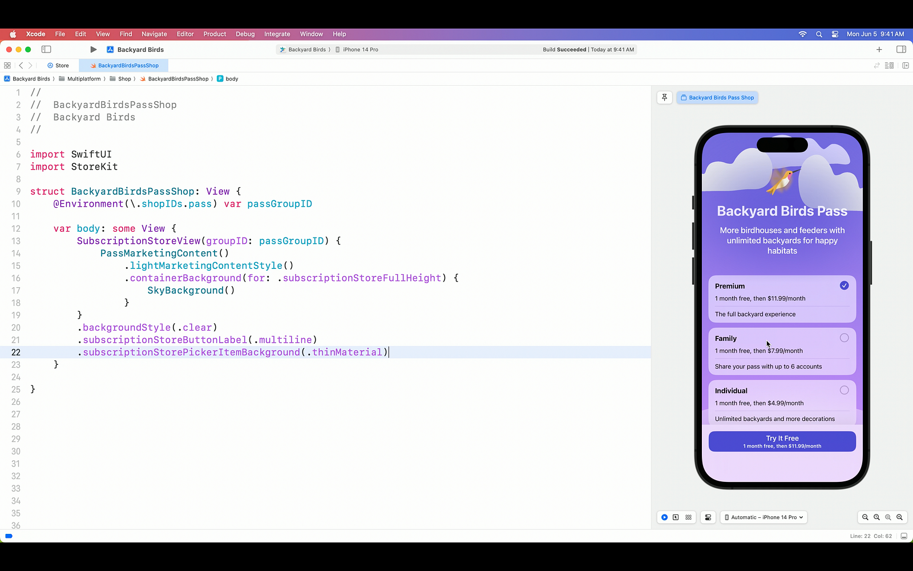Select the Family plan radio button
Screen dimensions: 913x571
(x=845, y=338)
